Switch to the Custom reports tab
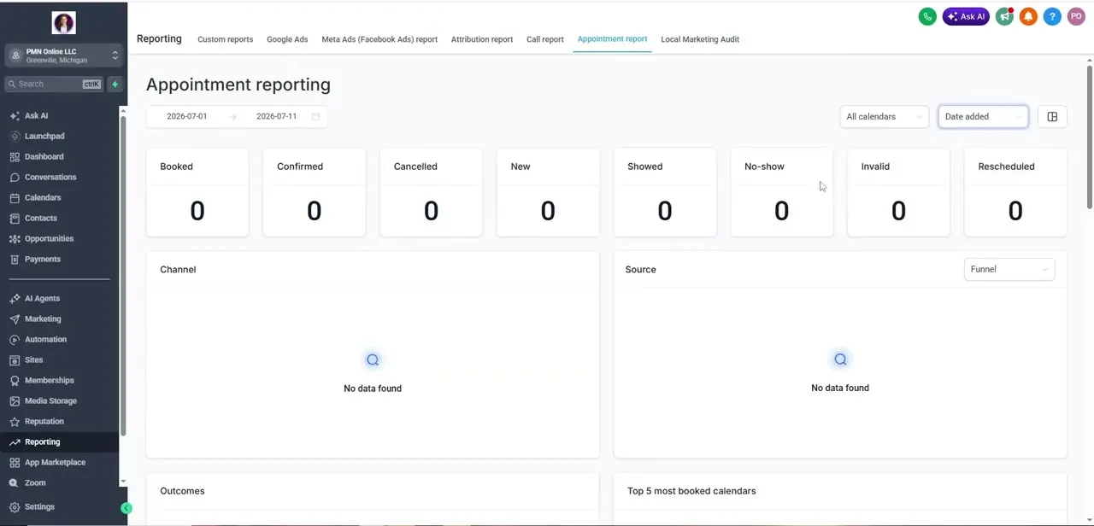The width and height of the screenshot is (1094, 526). (226, 39)
